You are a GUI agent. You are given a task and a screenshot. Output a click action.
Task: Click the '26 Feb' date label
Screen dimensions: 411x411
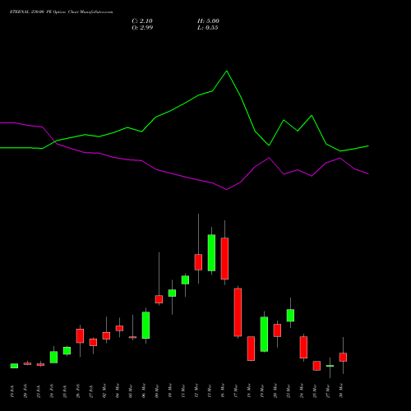78,391
